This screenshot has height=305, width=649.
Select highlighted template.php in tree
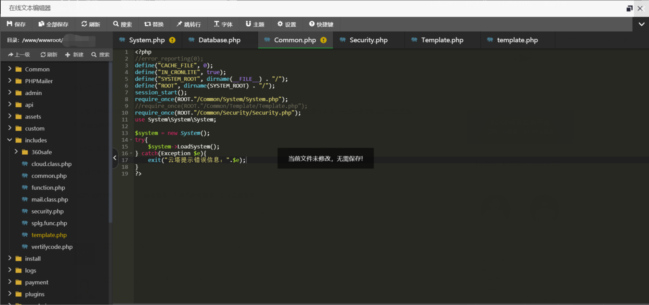pos(49,235)
